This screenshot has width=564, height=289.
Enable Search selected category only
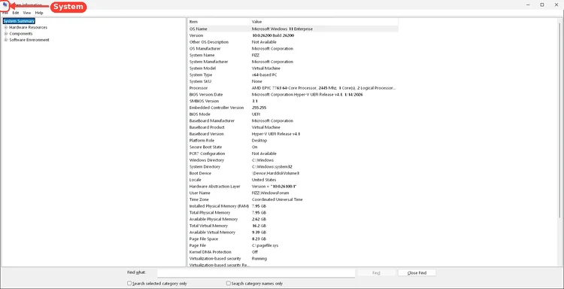point(129,284)
